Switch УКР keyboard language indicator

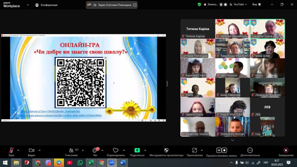pos(266,163)
